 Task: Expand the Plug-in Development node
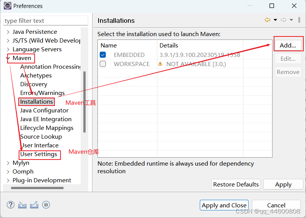pos(8,180)
